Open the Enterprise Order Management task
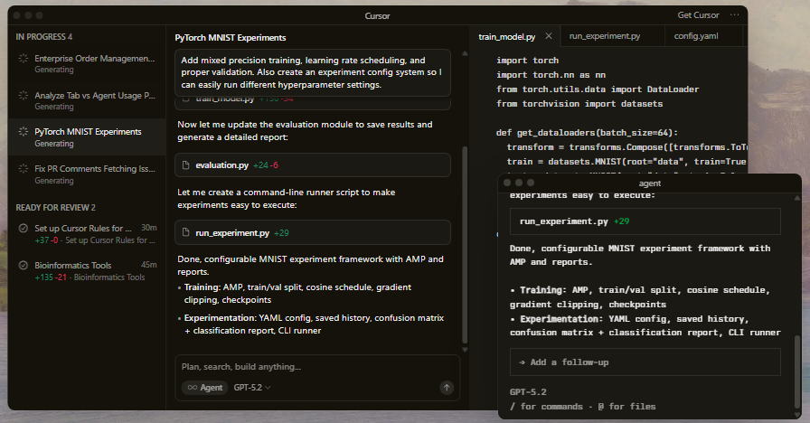The width and height of the screenshot is (810, 423). tap(87, 63)
